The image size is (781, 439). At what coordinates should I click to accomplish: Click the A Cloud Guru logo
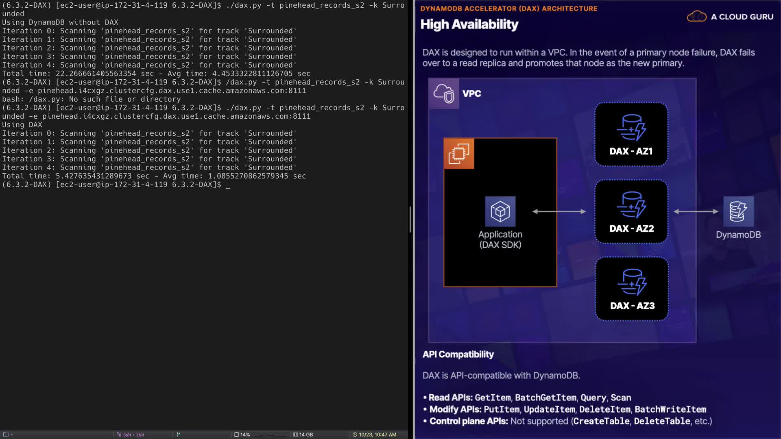pos(730,17)
